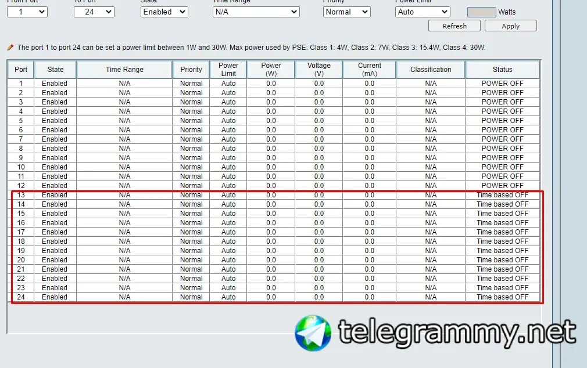This screenshot has width=587, height=368.
Task: Expand the Time Range N/A dropdown
Action: point(256,12)
